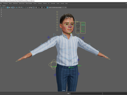This screenshot has height=95, width=127.
Task: Toggle use default material icon
Action: click(10, 8)
